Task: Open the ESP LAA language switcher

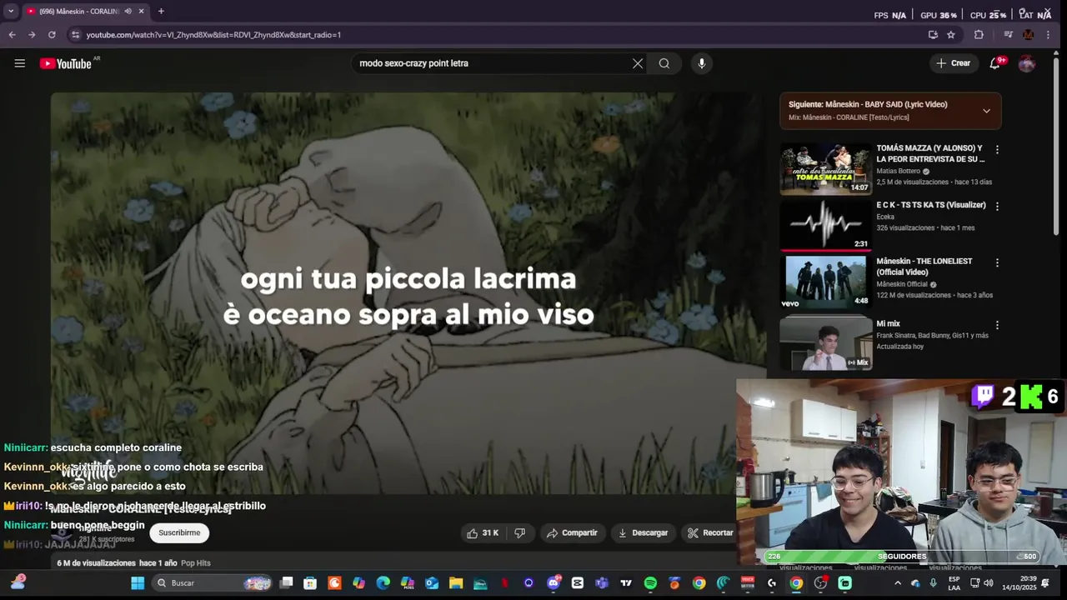Action: click(x=954, y=583)
